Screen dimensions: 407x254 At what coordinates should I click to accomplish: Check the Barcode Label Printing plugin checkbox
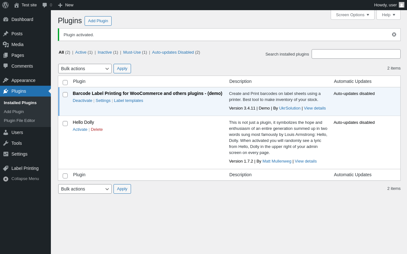65,95
